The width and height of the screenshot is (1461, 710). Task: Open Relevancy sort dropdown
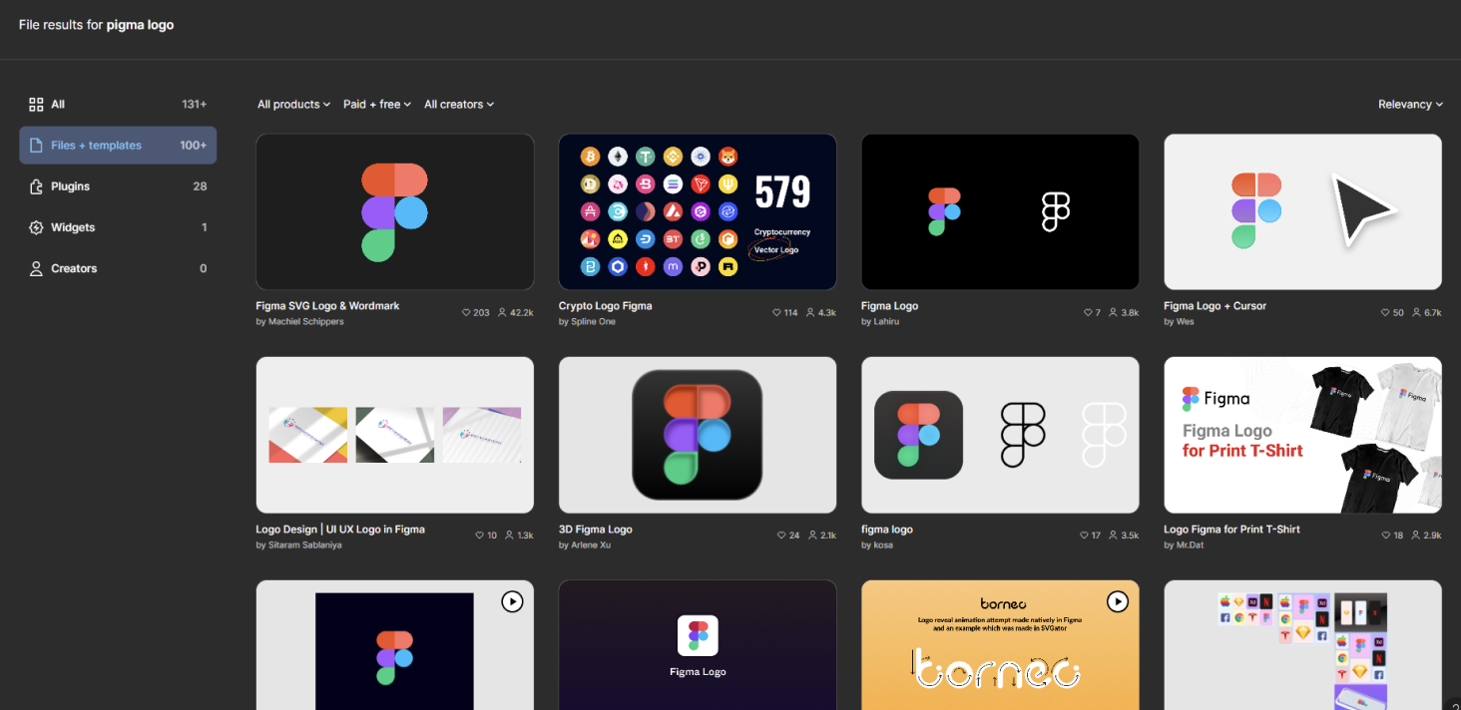(1411, 104)
